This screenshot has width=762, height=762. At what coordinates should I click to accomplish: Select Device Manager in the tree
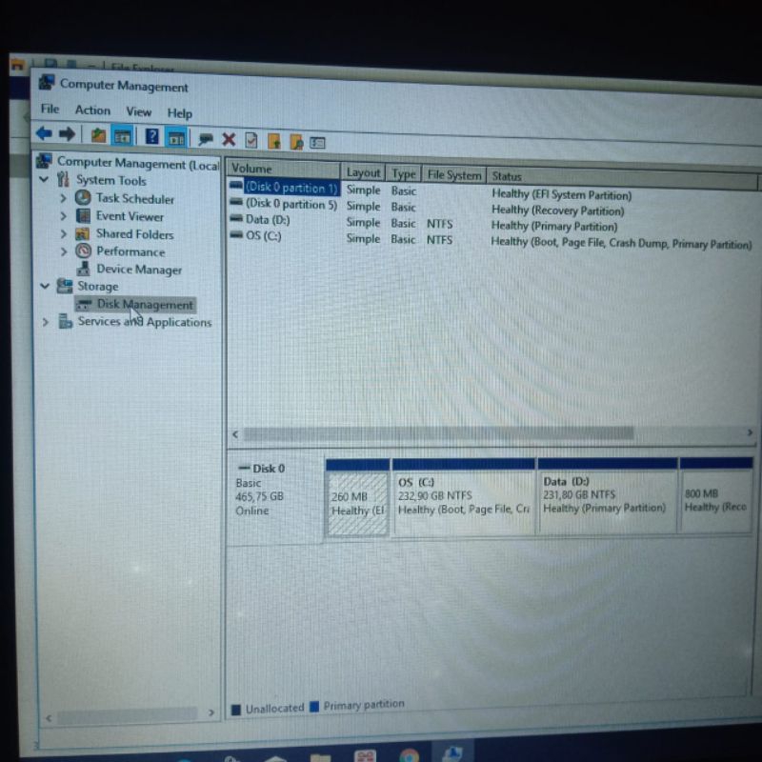point(138,270)
